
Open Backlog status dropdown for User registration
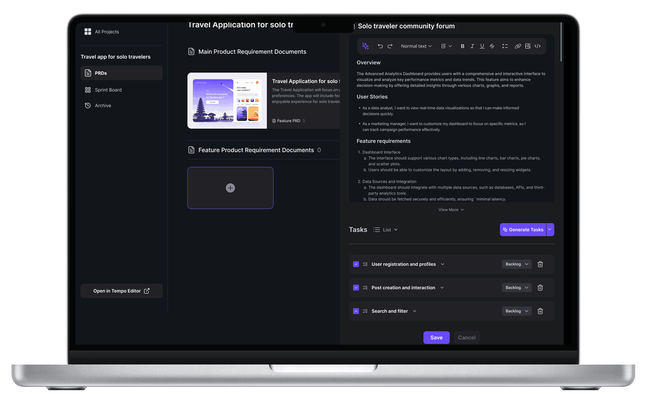point(516,264)
